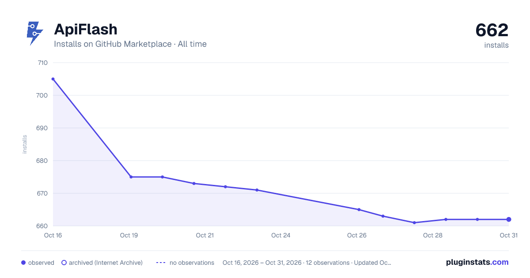Select the 665 installs data point at Oct 26

(359, 210)
